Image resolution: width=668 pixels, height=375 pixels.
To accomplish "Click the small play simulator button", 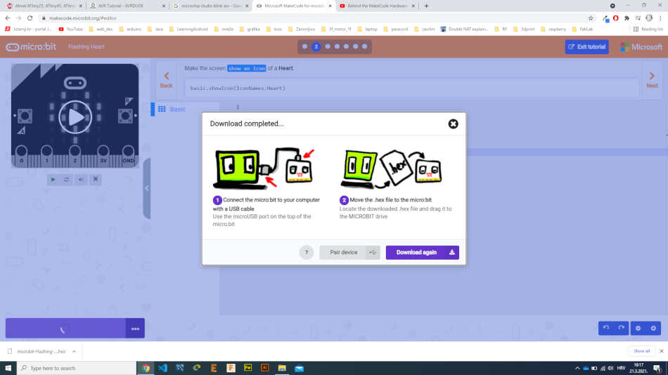I will tap(53, 180).
